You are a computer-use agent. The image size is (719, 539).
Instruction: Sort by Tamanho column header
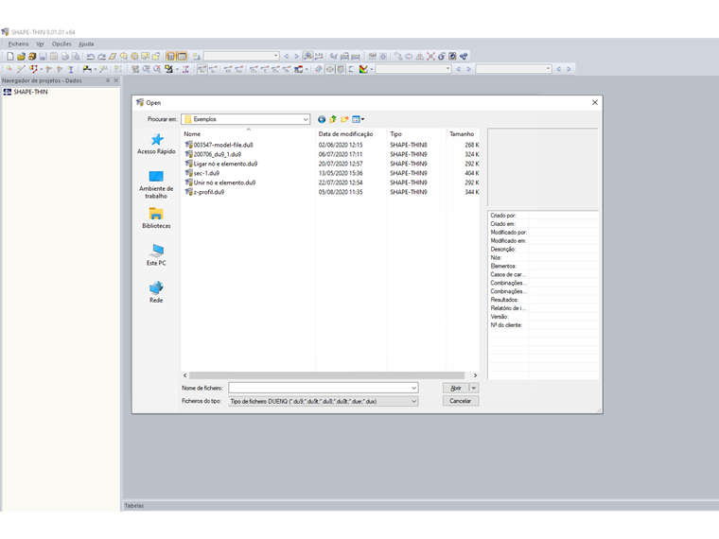point(464,134)
